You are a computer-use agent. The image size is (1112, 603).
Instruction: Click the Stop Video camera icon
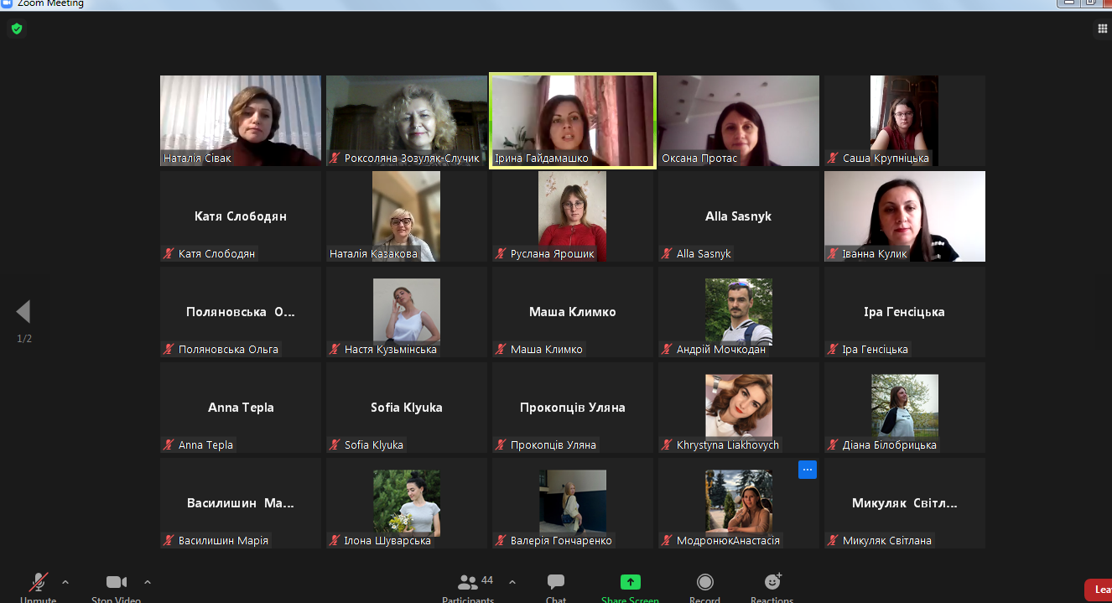[117, 582]
